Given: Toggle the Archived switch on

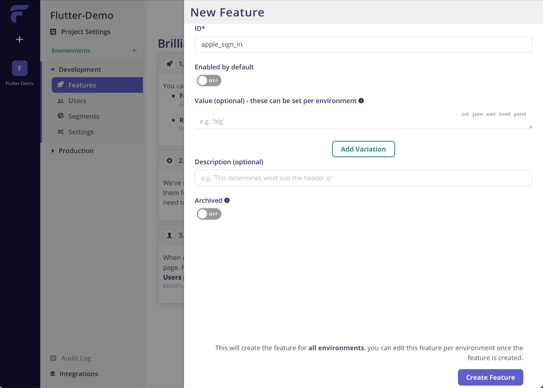Looking at the screenshot, I should 209,214.
